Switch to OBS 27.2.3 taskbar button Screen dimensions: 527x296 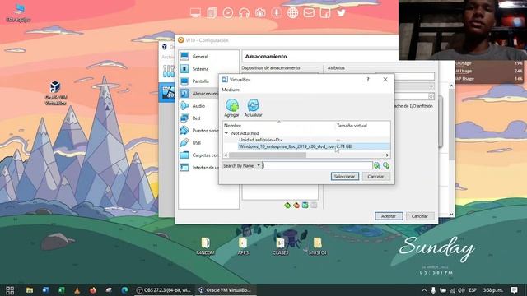point(164,290)
